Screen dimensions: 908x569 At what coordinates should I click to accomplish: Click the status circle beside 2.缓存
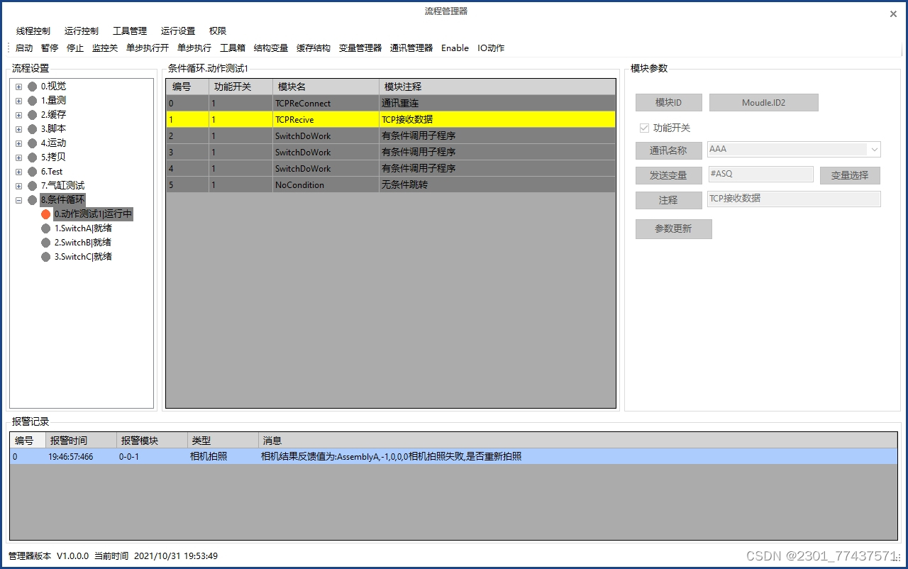pos(32,115)
